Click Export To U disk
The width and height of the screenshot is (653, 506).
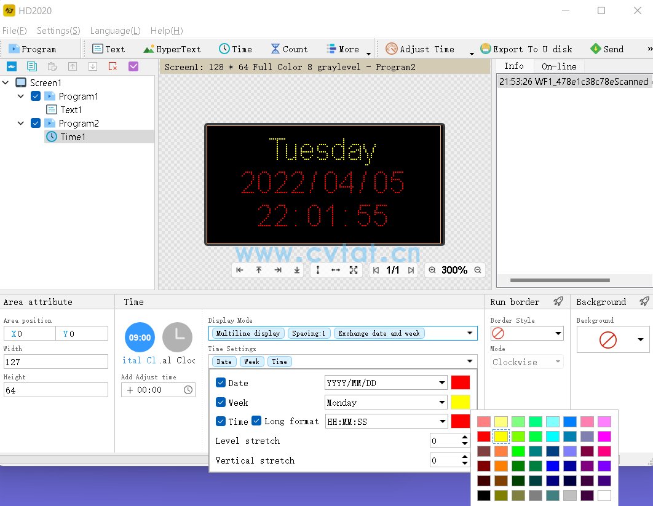click(x=526, y=49)
